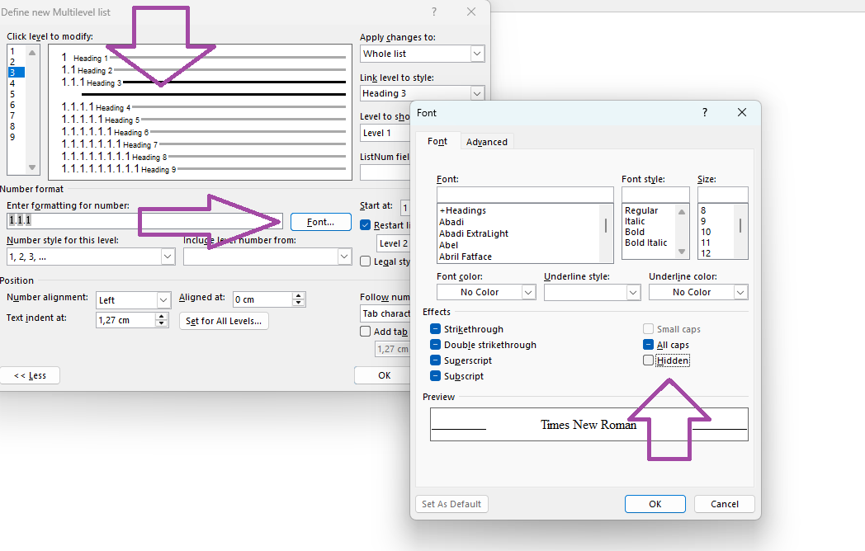
Task: Open the Apply changes to dropdown
Action: [x=477, y=54]
